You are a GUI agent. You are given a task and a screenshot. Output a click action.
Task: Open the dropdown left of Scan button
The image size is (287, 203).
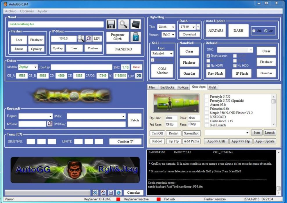(227, 133)
